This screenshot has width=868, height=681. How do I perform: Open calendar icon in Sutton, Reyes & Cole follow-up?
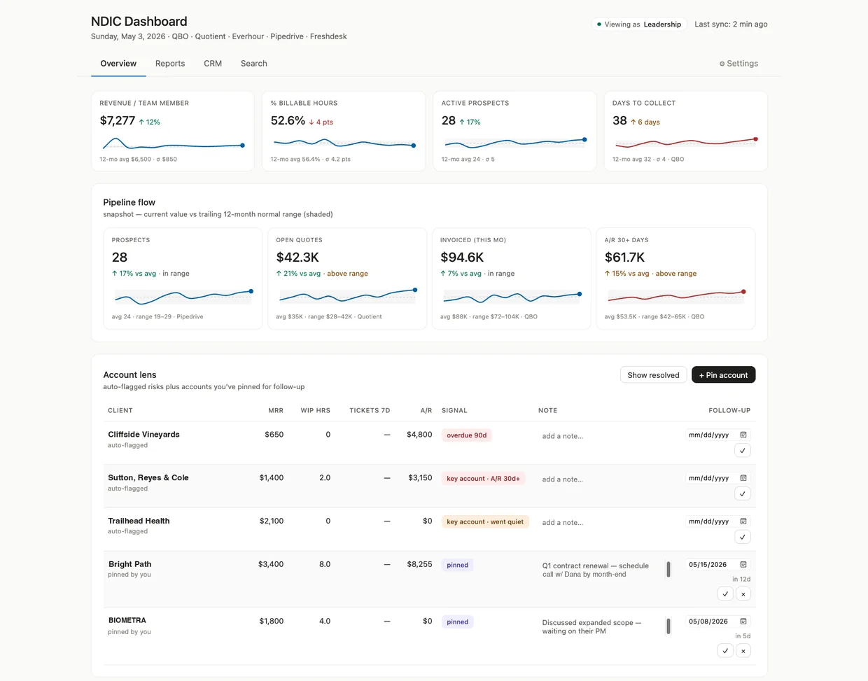743,478
